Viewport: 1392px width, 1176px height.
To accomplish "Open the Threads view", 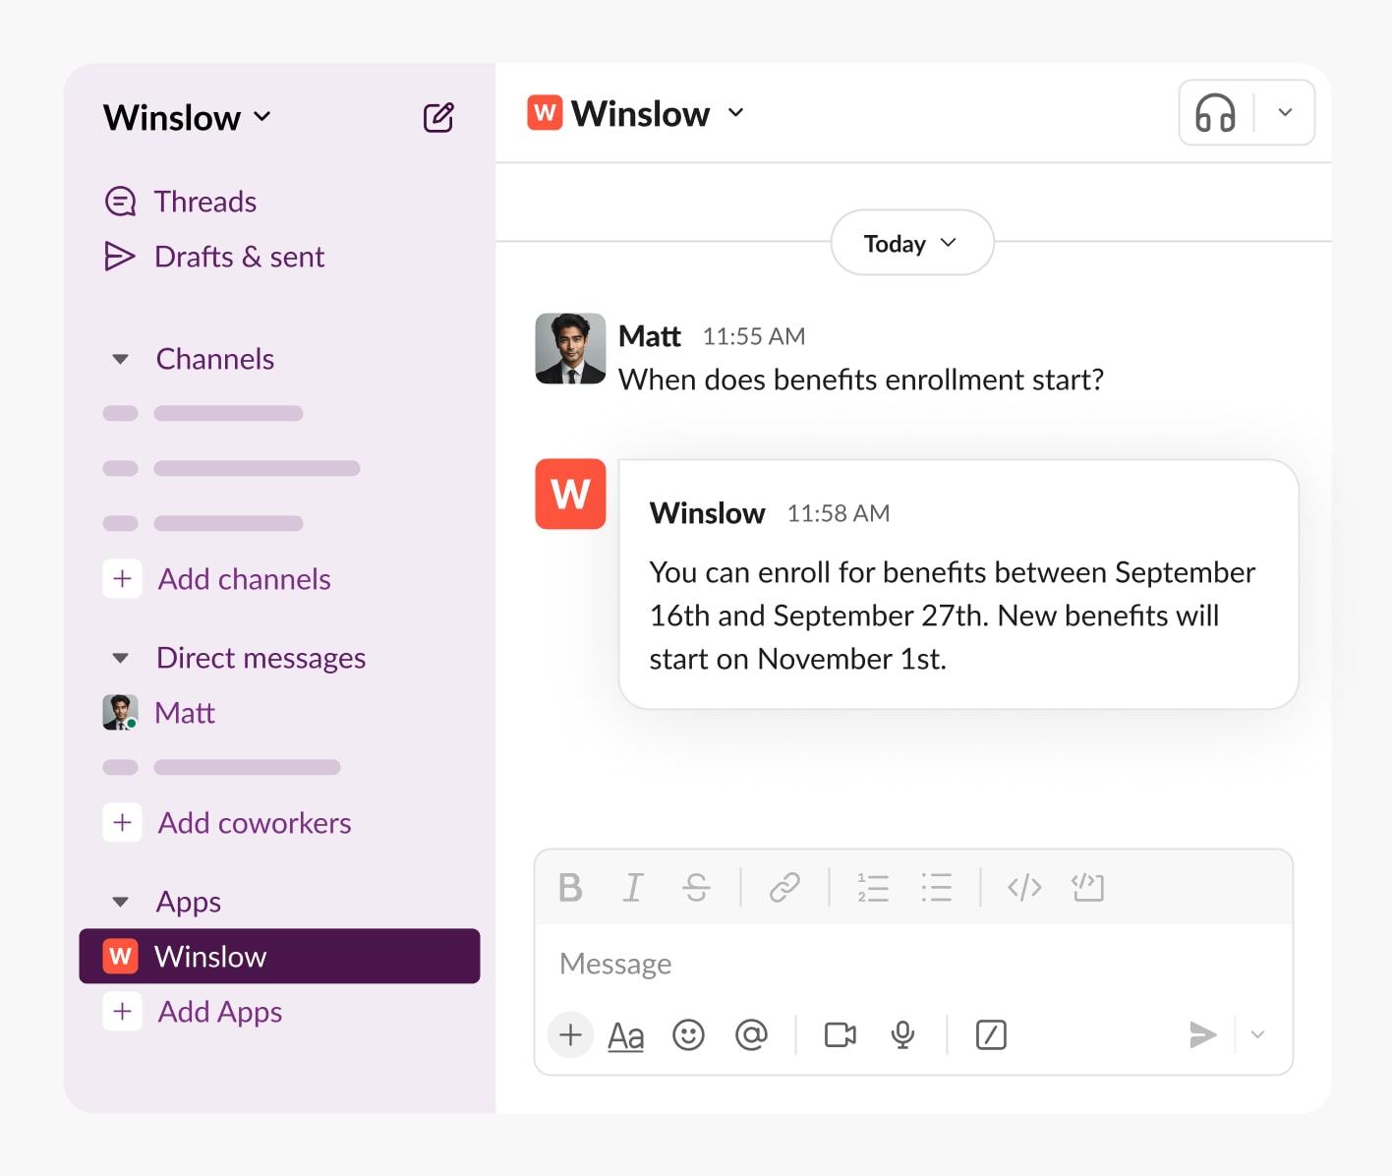I will tap(181, 202).
